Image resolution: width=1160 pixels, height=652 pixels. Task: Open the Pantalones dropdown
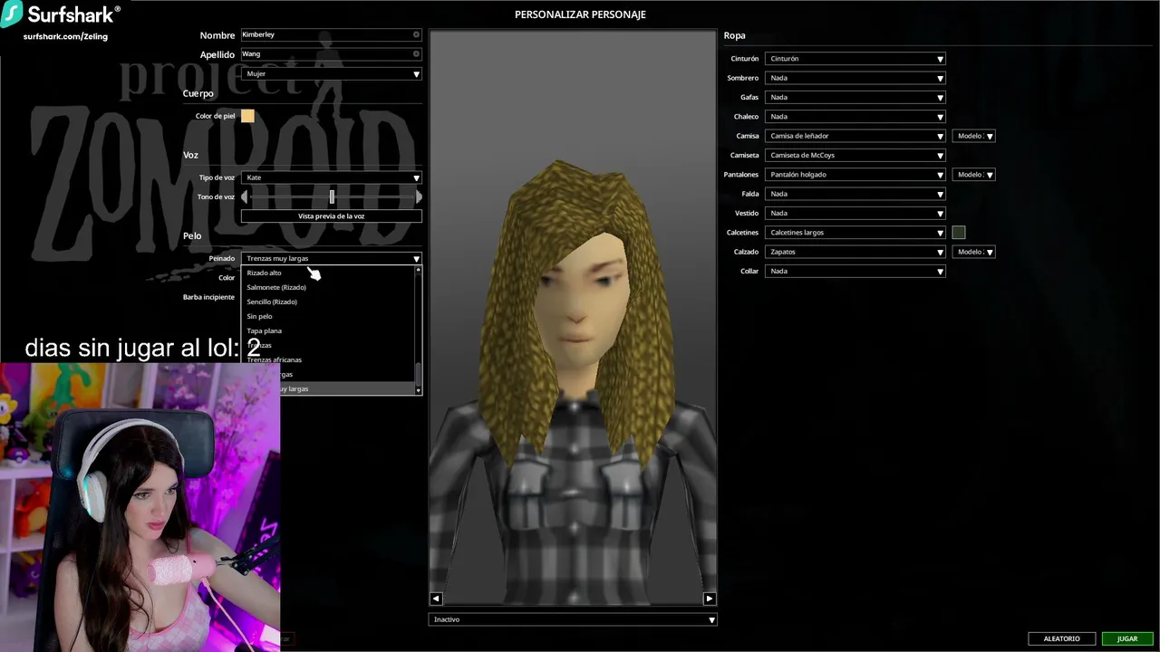(855, 175)
